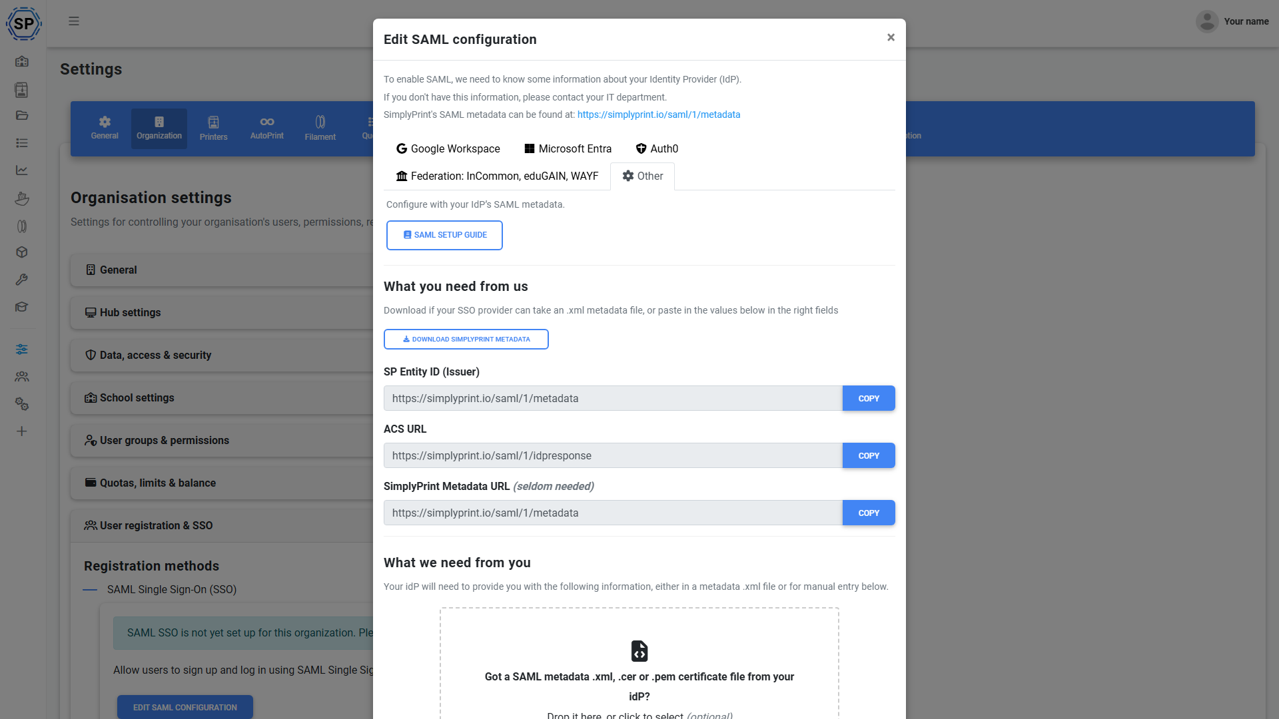Click the 'Your name' account label
The width and height of the screenshot is (1279, 719).
click(x=1246, y=21)
